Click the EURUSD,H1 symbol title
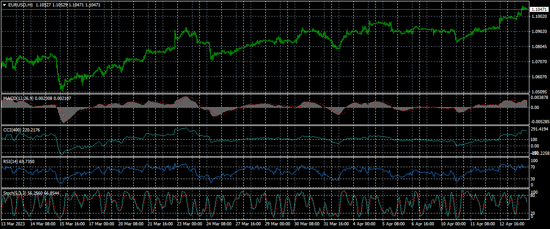Screen dimensions: 550x229 click(x=20, y=5)
